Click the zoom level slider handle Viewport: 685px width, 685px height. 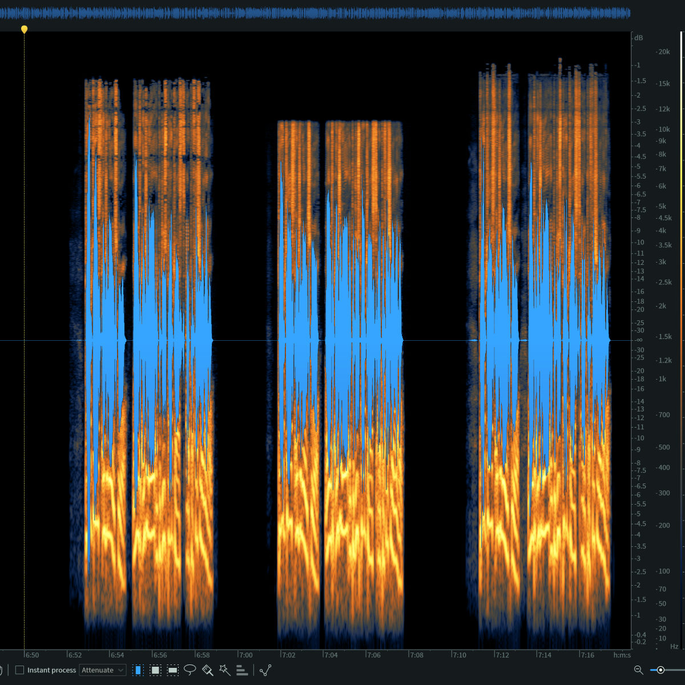click(x=661, y=670)
